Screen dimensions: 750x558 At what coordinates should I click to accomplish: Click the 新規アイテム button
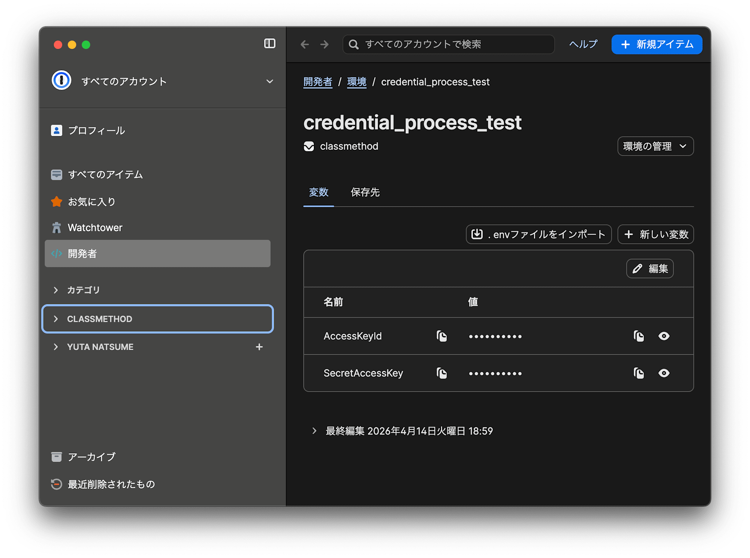pos(657,44)
